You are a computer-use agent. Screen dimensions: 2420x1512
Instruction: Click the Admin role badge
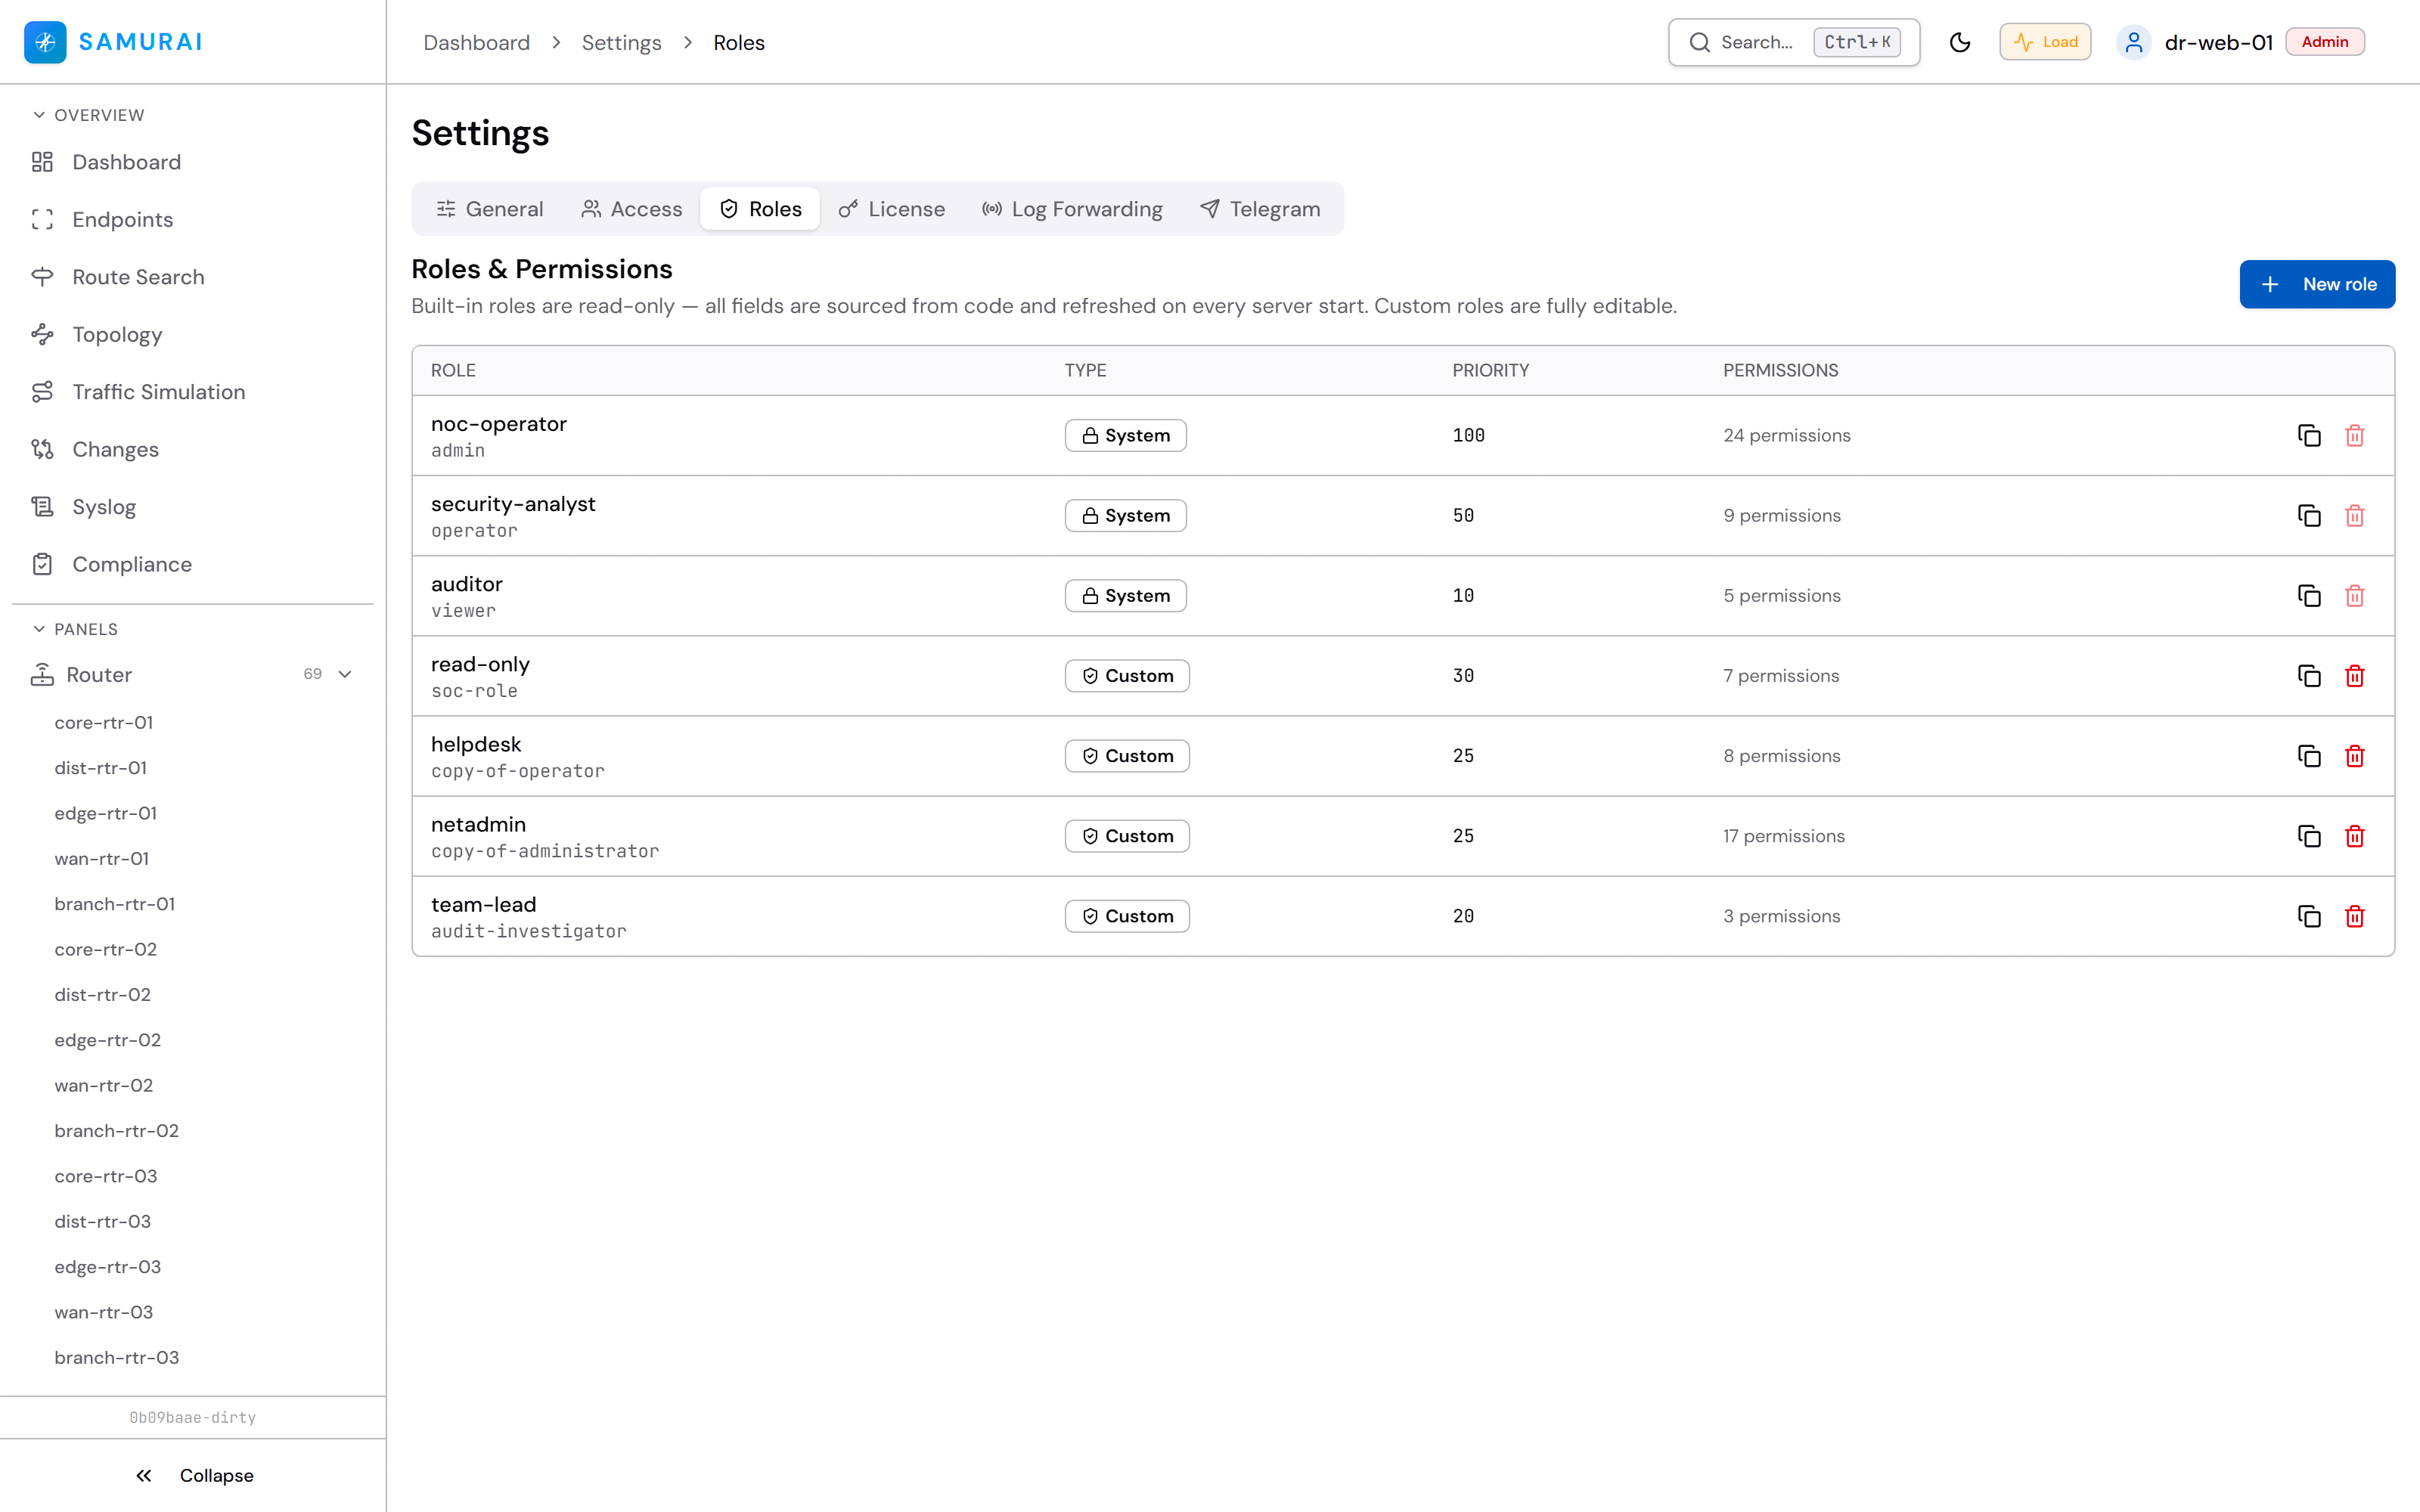coord(2325,42)
